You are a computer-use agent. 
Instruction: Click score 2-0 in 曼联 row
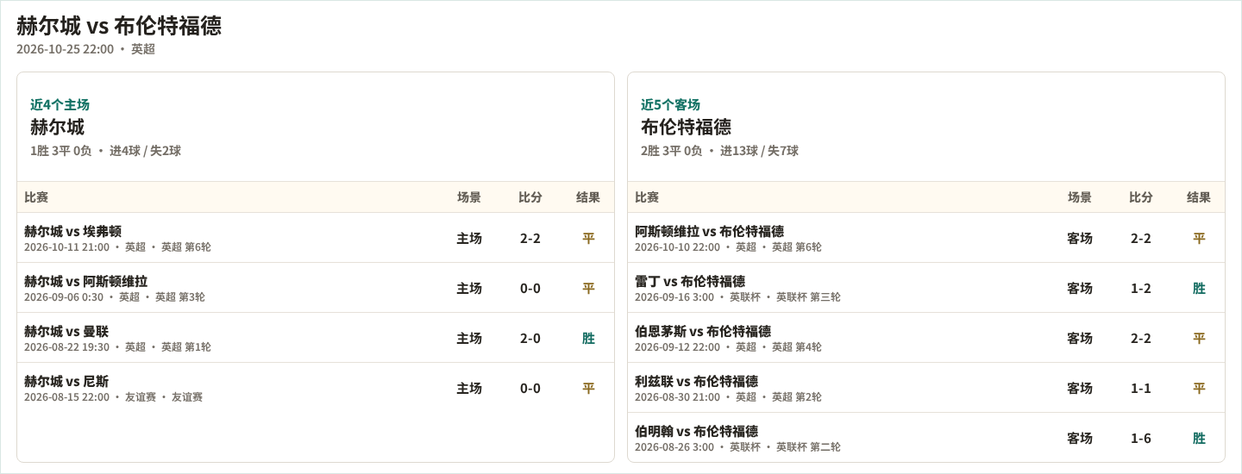click(530, 338)
